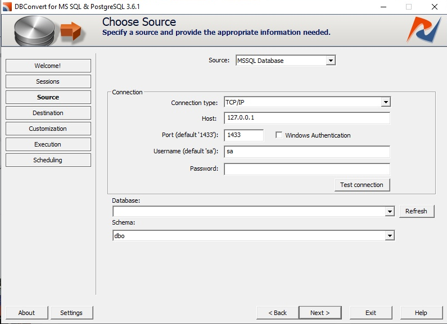This screenshot has width=447, height=324.
Task: Click the database disk with arrow icon
Action: point(48,31)
